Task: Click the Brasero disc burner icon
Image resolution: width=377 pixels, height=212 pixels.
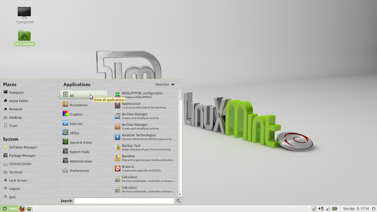Action: [x=117, y=168]
